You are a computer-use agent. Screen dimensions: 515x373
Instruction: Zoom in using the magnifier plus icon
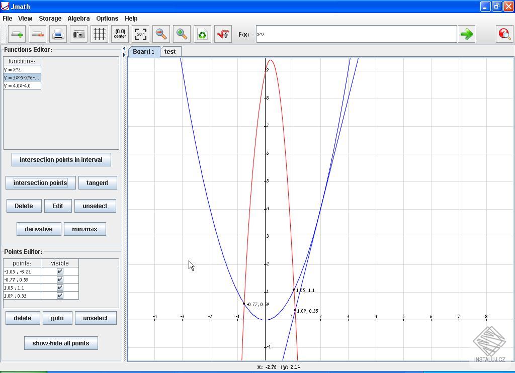182,34
